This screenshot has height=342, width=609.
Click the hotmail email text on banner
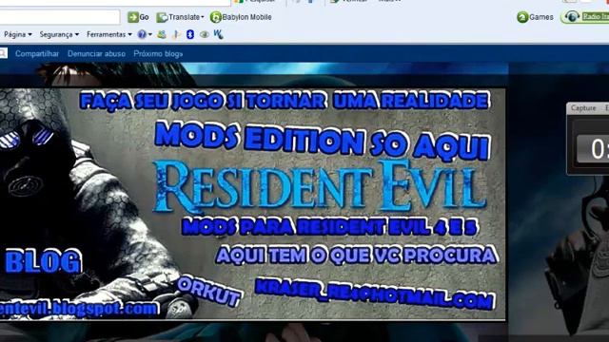(375, 294)
